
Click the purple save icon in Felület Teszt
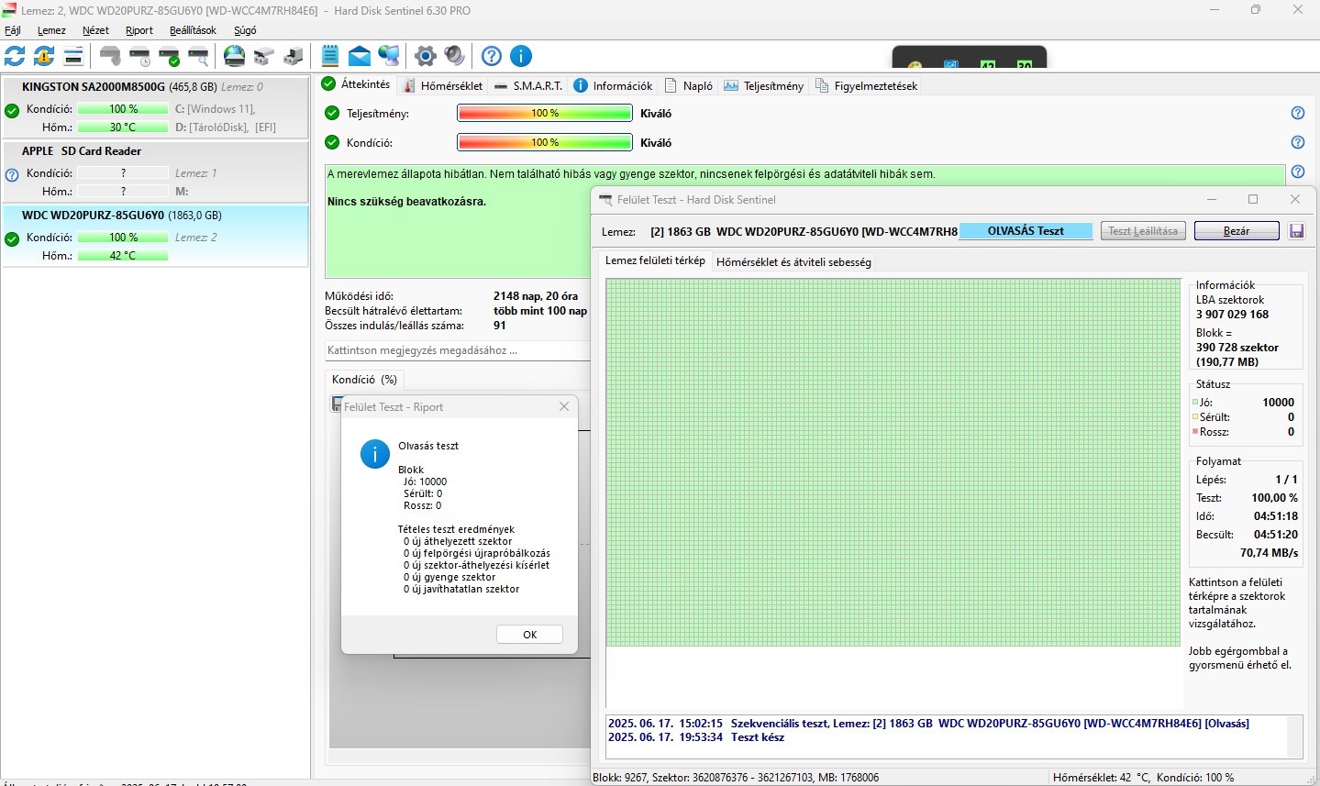pos(1296,231)
